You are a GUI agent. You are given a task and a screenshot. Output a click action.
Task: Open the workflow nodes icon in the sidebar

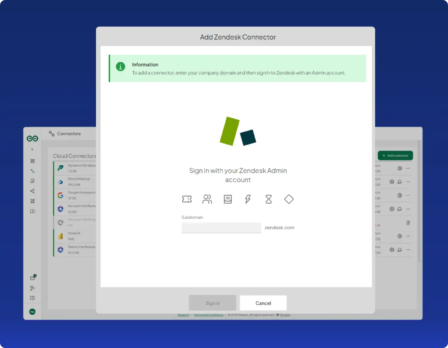point(32,201)
